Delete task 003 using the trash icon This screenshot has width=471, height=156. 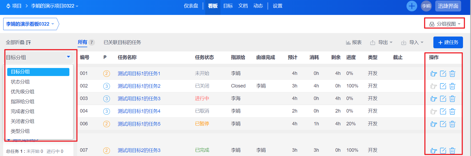coord(452,99)
